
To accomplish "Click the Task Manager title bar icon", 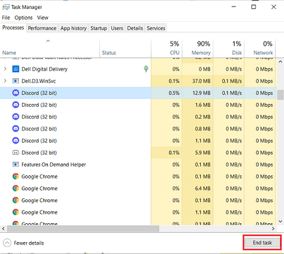I will pyautogui.click(x=6, y=7).
